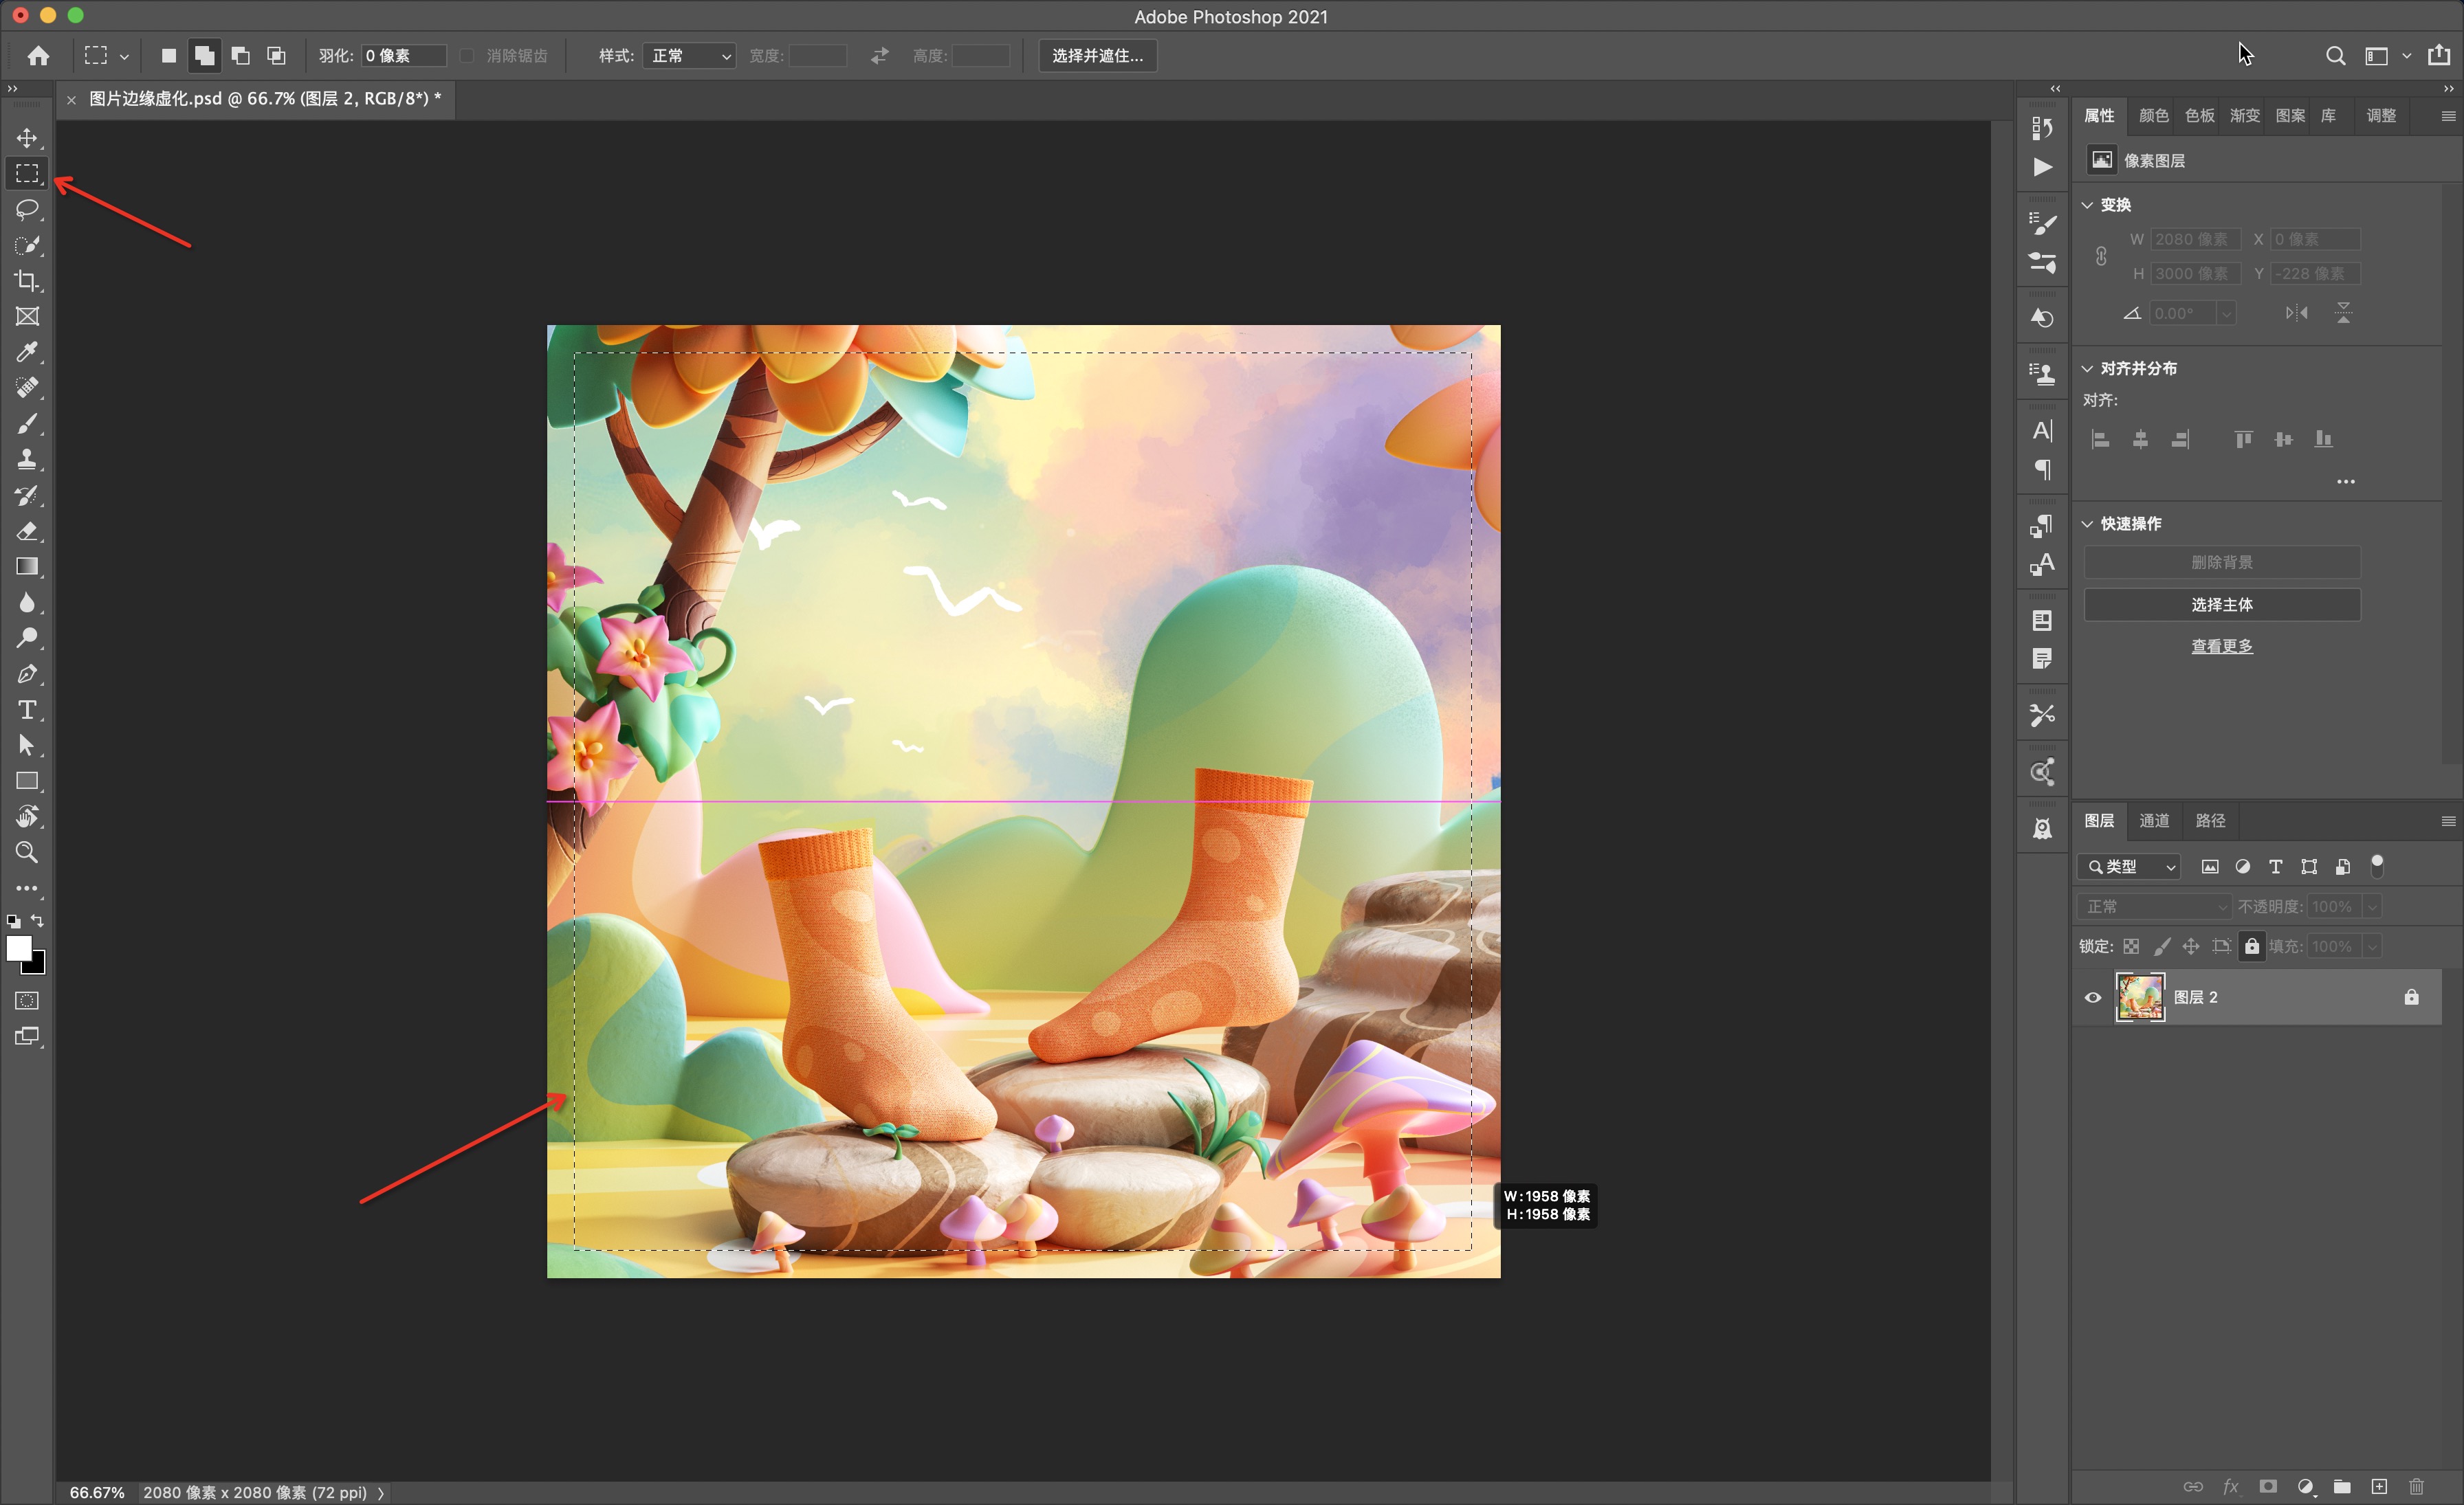The height and width of the screenshot is (1505, 2464).
Task: Select the Eraser tool
Action: point(27,531)
